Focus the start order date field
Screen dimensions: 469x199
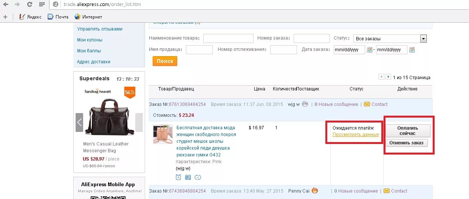point(349,50)
